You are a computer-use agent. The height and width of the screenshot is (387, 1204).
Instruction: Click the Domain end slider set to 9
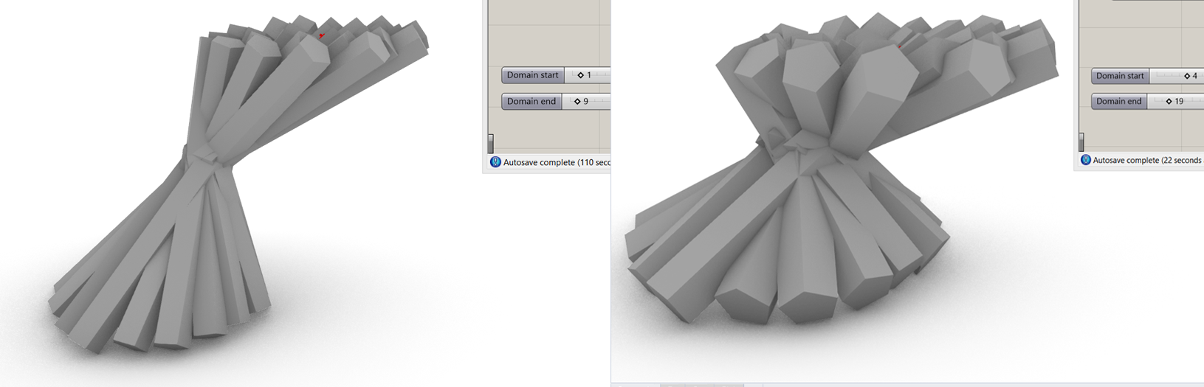(556, 101)
